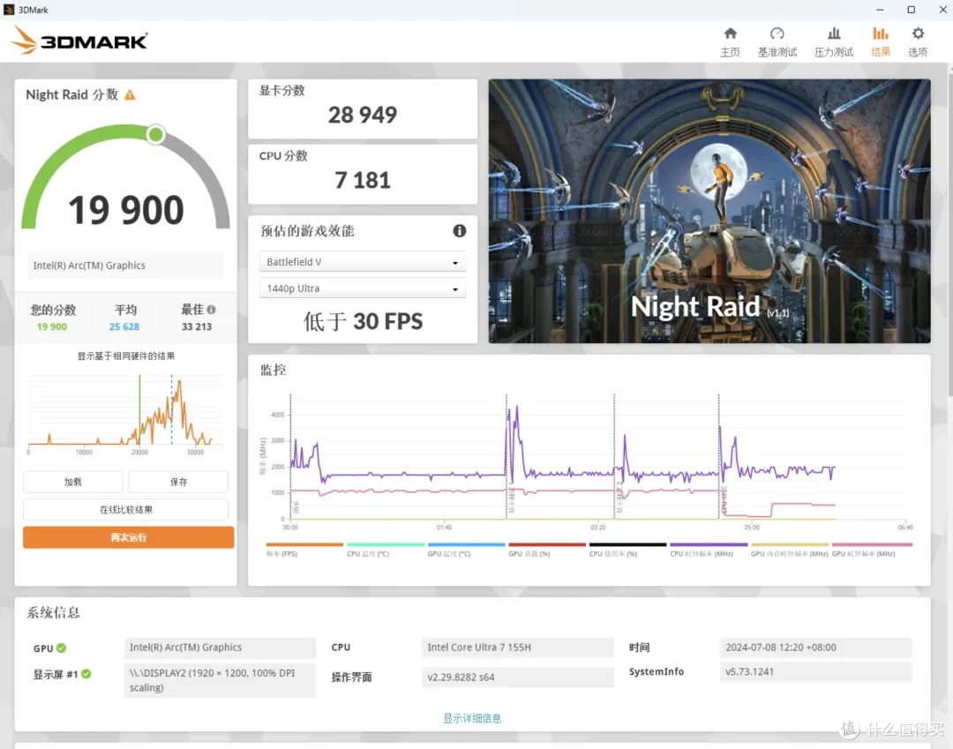Click the info icon beside 预估的游戏效能
Screen dimensions: 953x749
tap(460, 231)
